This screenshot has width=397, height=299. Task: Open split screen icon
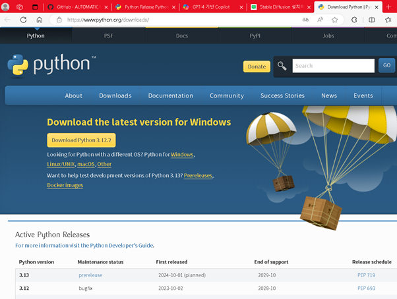click(371, 20)
